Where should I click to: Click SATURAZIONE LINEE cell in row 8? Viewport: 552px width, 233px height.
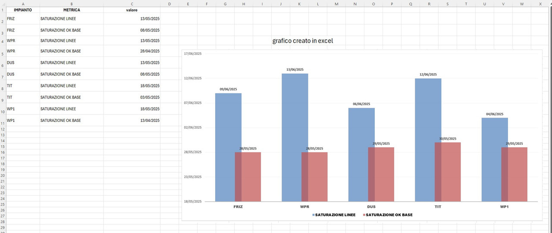72,86
